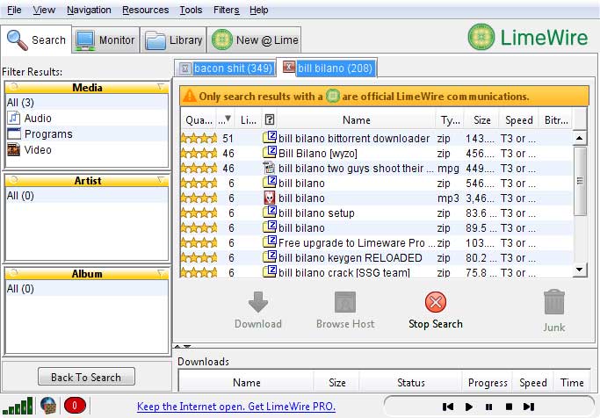Sort downloads by Progress column
This screenshot has height=418, width=600.
click(488, 382)
